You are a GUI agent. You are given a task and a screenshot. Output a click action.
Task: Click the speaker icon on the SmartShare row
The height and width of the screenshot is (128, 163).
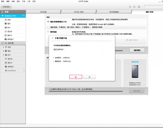tap(24, 71)
